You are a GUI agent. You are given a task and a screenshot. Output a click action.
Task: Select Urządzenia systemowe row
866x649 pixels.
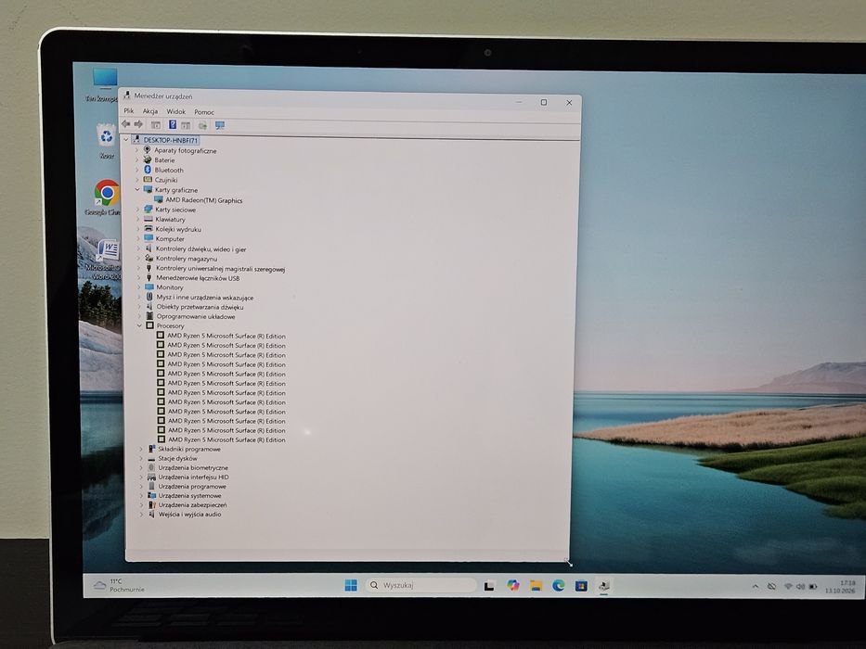(189, 496)
